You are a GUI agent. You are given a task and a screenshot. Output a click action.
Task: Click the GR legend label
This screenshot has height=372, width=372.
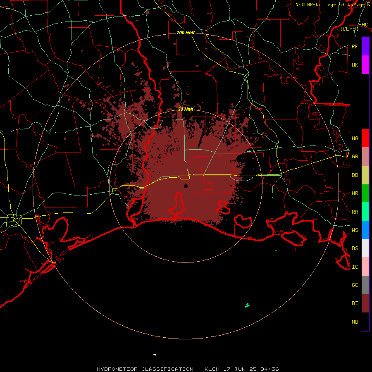[x=355, y=157]
